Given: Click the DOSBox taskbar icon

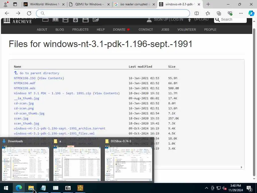Looking at the screenshot, I should (x=80, y=188).
